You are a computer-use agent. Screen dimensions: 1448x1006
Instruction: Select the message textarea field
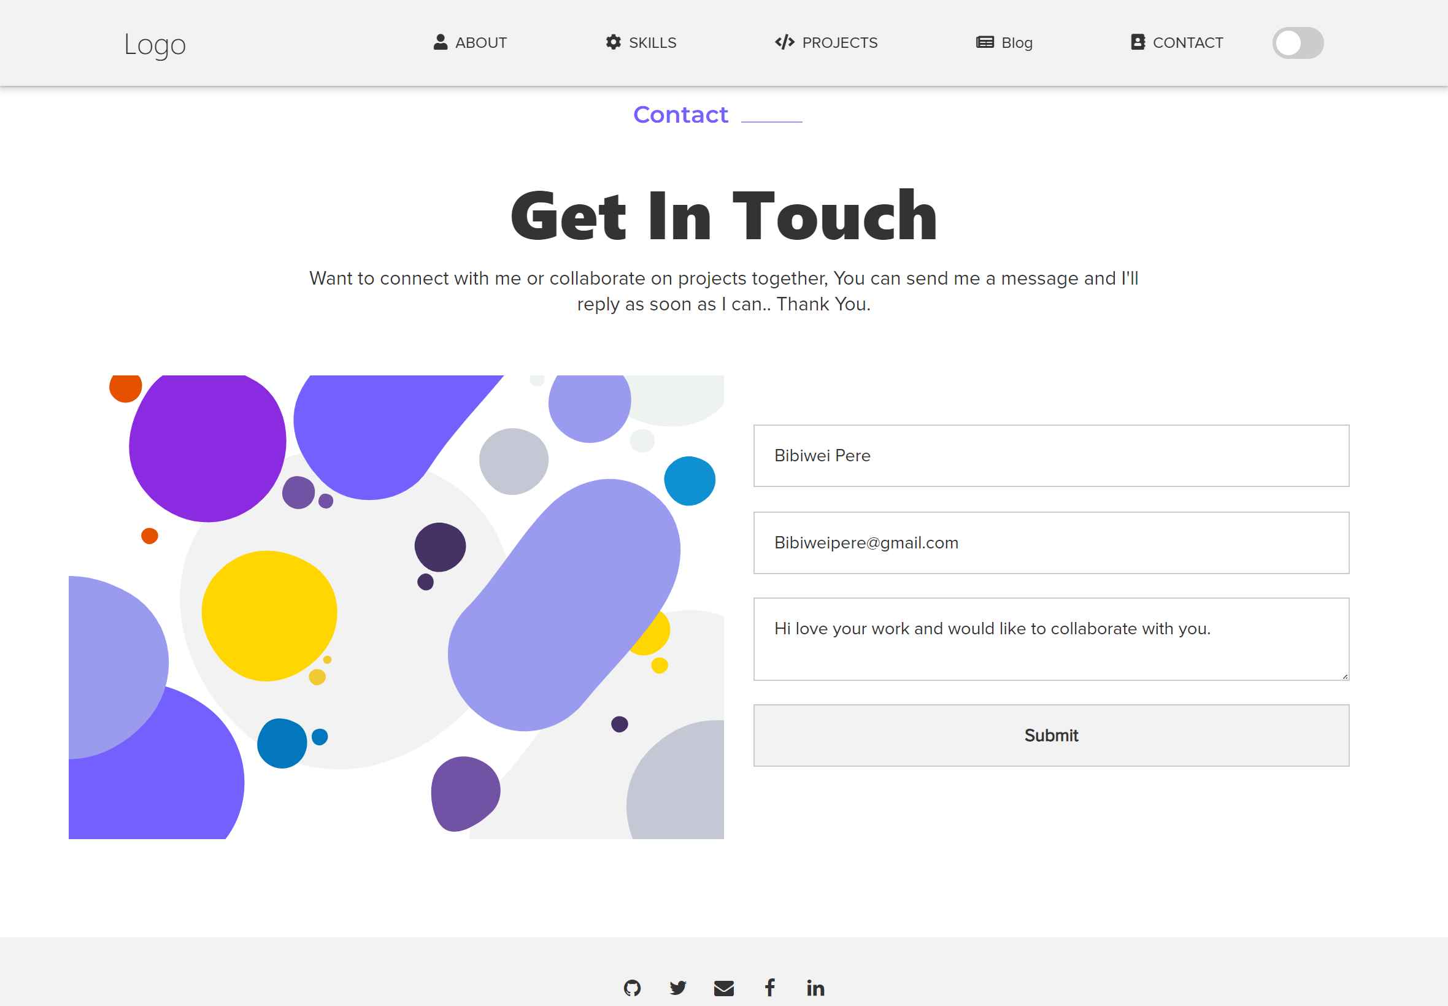point(1051,639)
